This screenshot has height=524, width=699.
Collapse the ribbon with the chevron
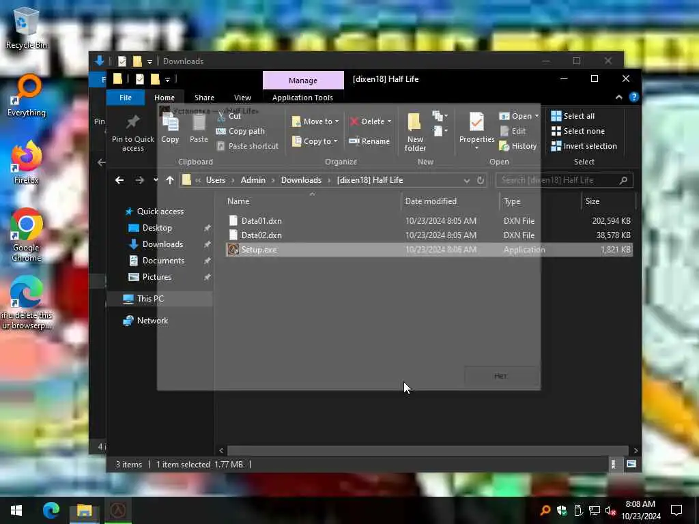click(619, 97)
